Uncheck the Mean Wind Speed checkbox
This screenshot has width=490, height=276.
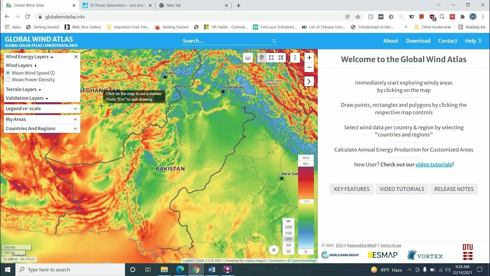(8, 73)
